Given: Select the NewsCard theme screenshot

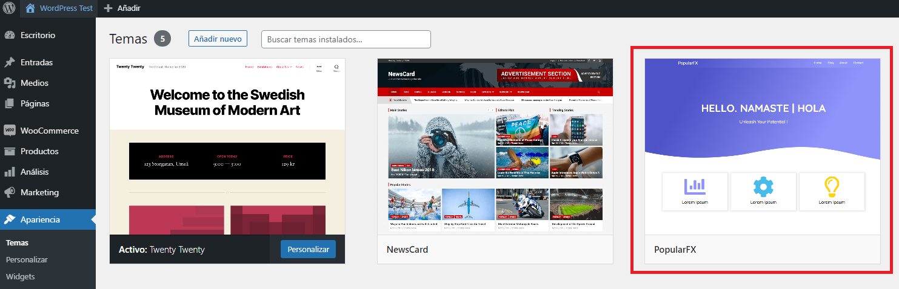Looking at the screenshot, I should pos(495,146).
